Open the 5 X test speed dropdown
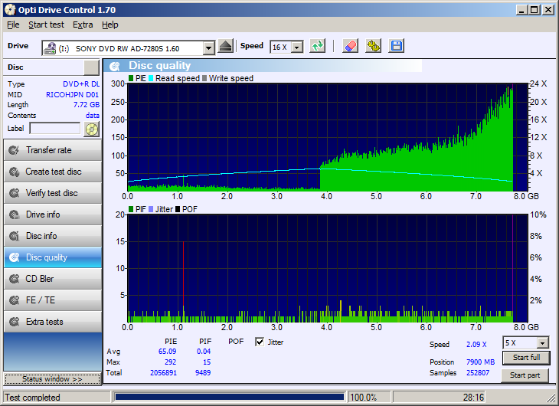This screenshot has height=406, width=559. pyautogui.click(x=542, y=343)
